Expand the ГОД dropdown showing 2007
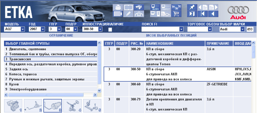This screenshot has height=113, width=257. coord(44,29)
